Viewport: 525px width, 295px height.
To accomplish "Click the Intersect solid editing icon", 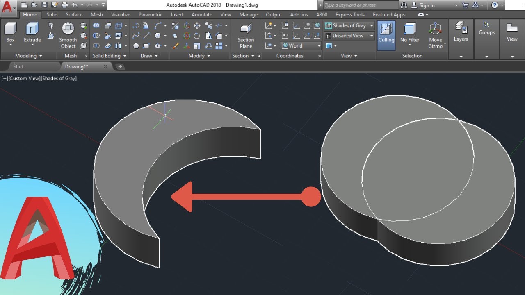I will point(96,46).
